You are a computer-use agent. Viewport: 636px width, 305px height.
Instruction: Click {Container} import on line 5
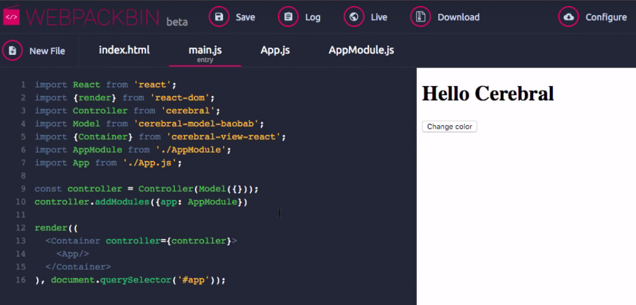click(x=103, y=137)
